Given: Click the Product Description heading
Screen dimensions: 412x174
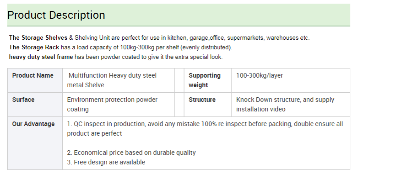Looking at the screenshot, I should [x=56, y=15].
